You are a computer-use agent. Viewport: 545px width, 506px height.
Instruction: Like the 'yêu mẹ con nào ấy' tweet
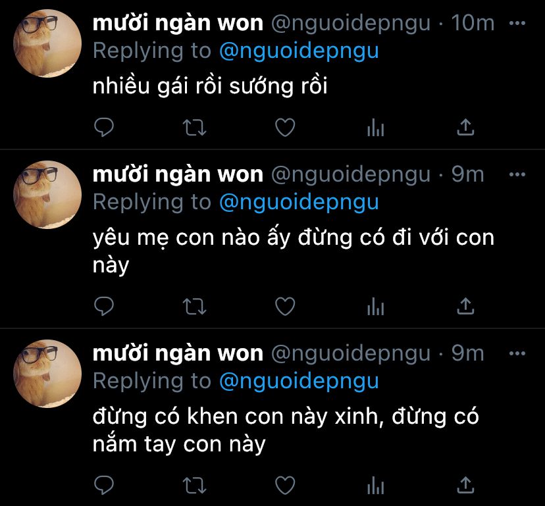285,306
